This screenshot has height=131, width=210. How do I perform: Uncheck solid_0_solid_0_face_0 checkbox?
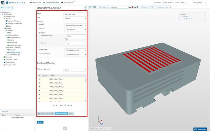(x=40, y=79)
